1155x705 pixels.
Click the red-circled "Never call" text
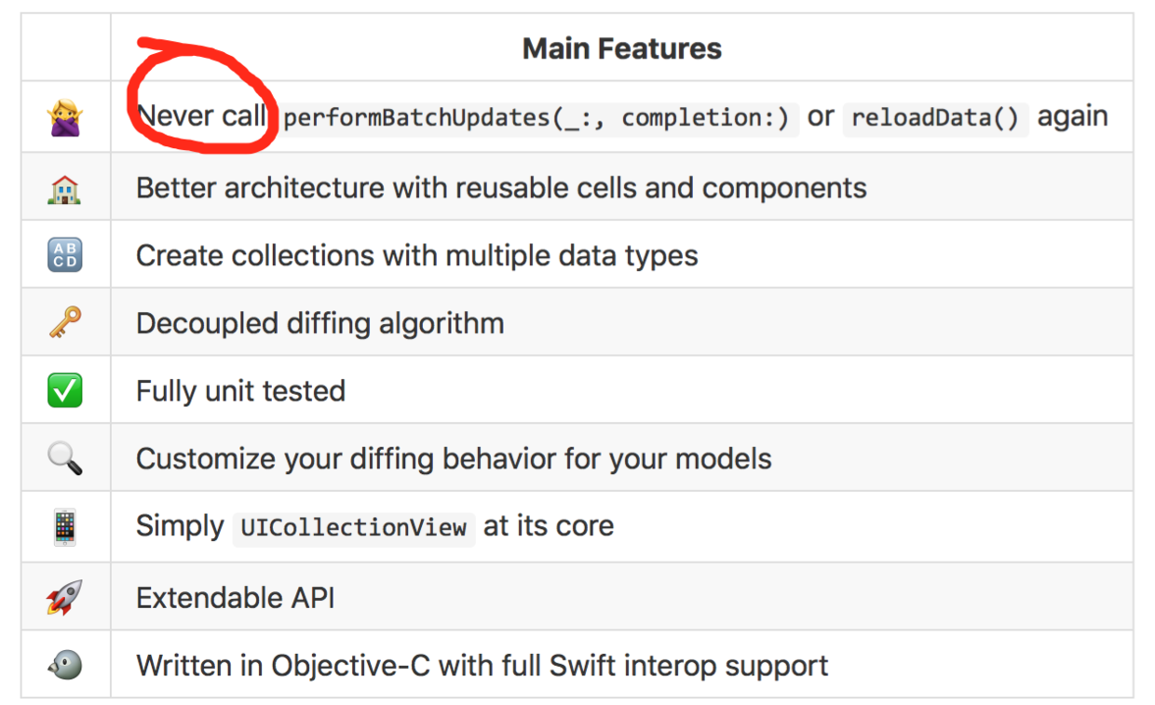click(200, 117)
